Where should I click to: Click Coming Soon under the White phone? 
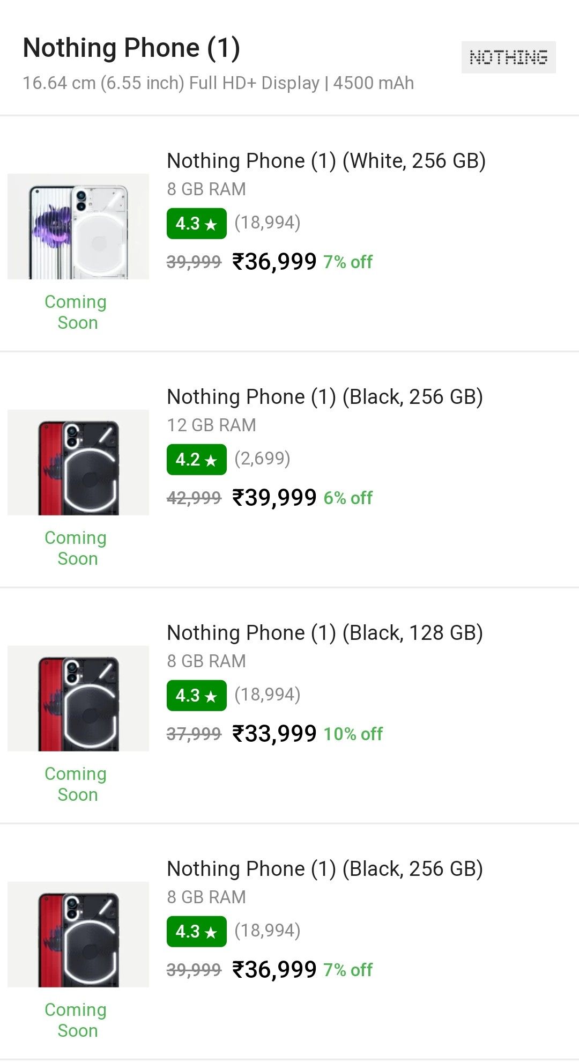pos(76,312)
